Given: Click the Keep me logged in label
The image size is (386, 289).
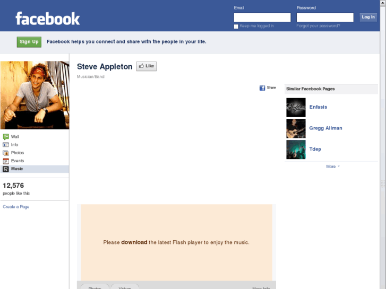Looking at the screenshot, I should click(x=256, y=26).
